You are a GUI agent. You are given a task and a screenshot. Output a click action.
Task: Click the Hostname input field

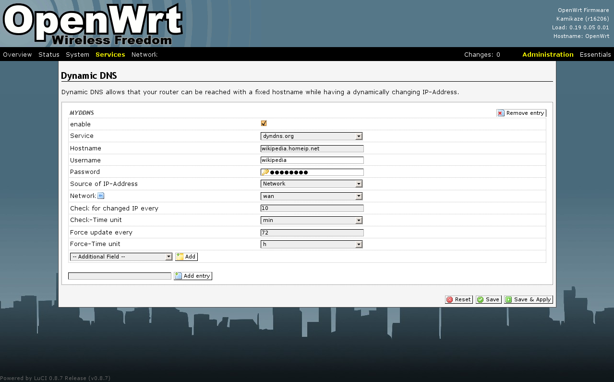click(x=312, y=148)
